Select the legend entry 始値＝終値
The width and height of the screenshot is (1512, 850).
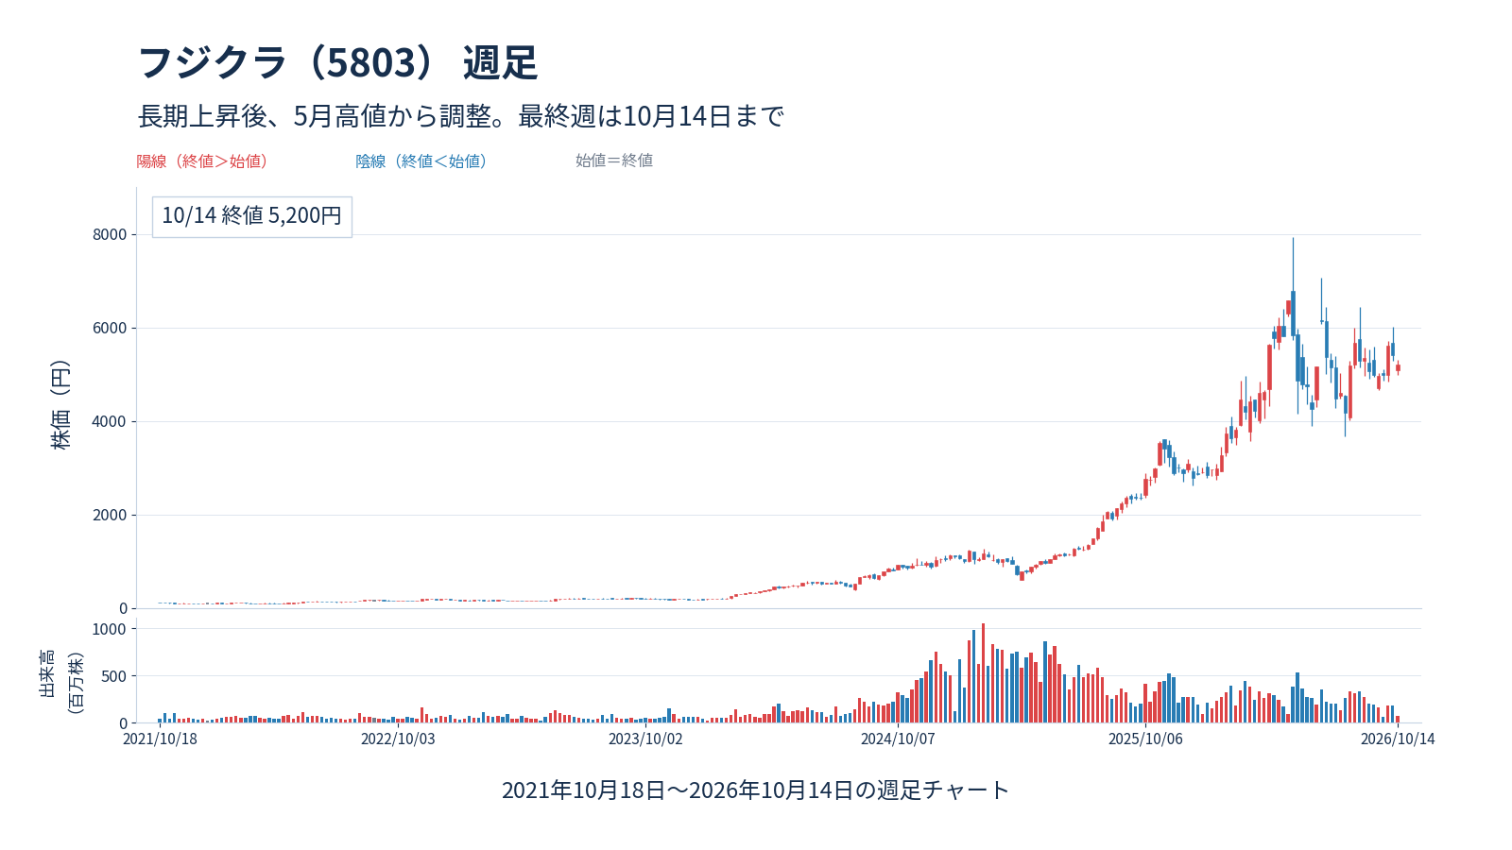tap(614, 161)
